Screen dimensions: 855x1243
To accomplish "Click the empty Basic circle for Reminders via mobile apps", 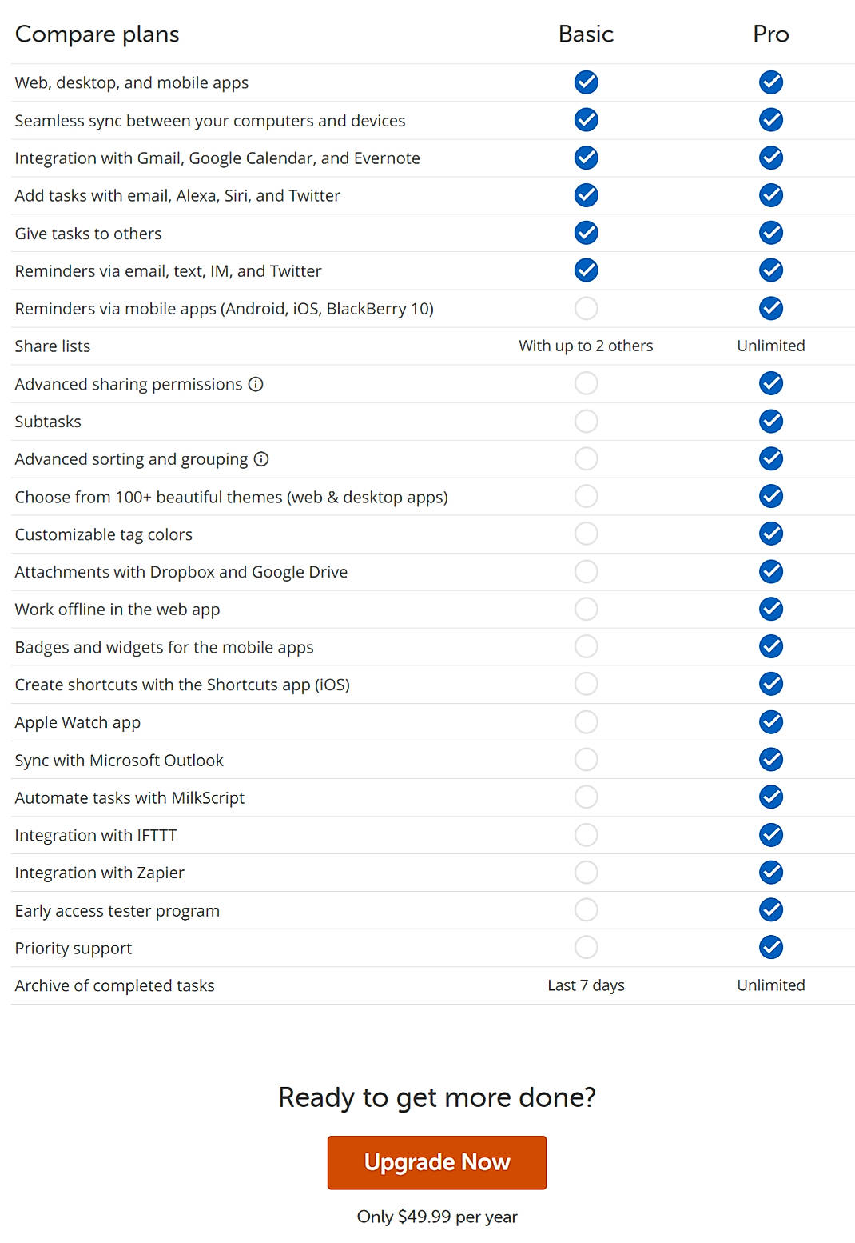I will [586, 308].
